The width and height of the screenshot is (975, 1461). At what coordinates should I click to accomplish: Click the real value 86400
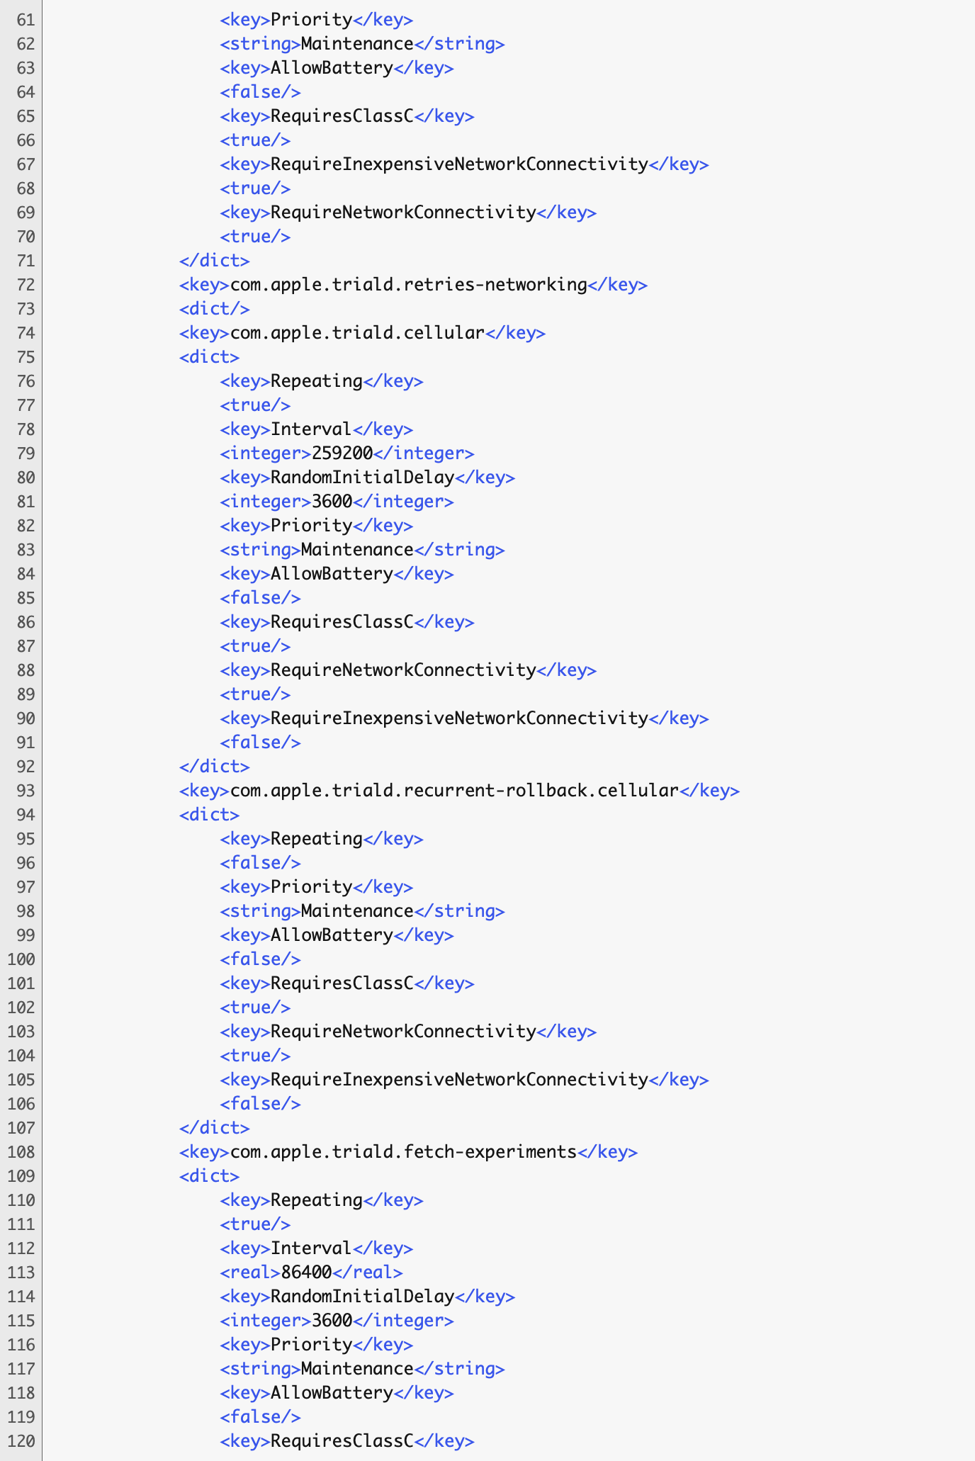(307, 1273)
